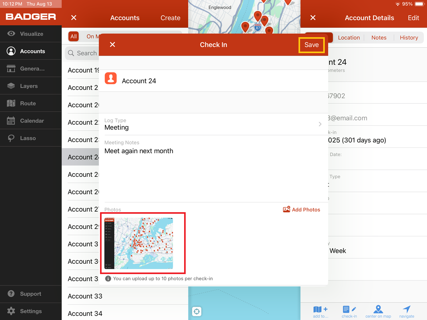Tap the check-in notepad icon
427x320 pixels.
(349, 309)
